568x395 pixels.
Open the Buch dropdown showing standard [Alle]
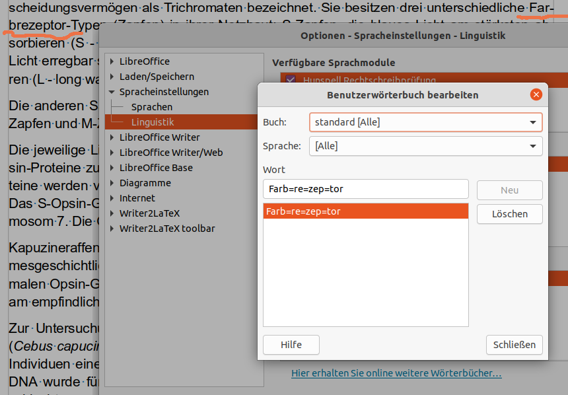point(425,122)
